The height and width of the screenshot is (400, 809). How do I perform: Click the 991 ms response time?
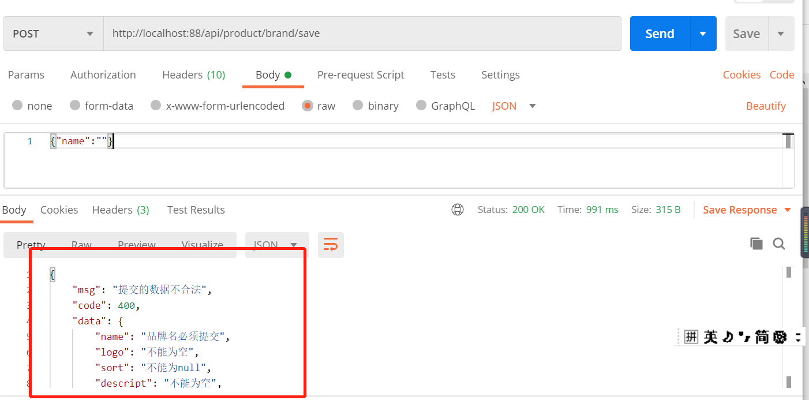602,210
